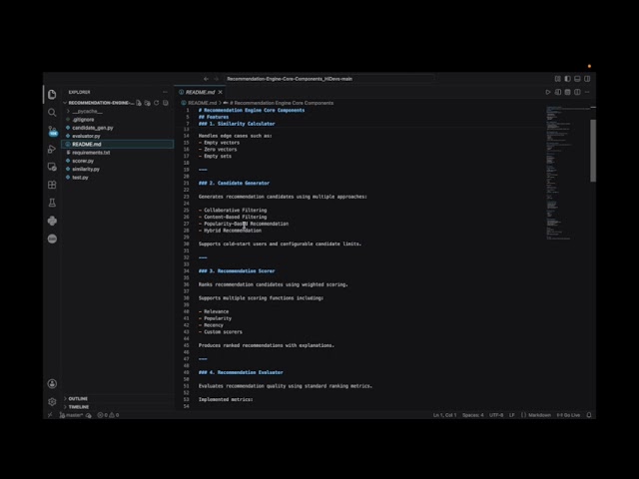The height and width of the screenshot is (479, 639).
Task: Create a new file in the explorer
Action: (x=139, y=103)
